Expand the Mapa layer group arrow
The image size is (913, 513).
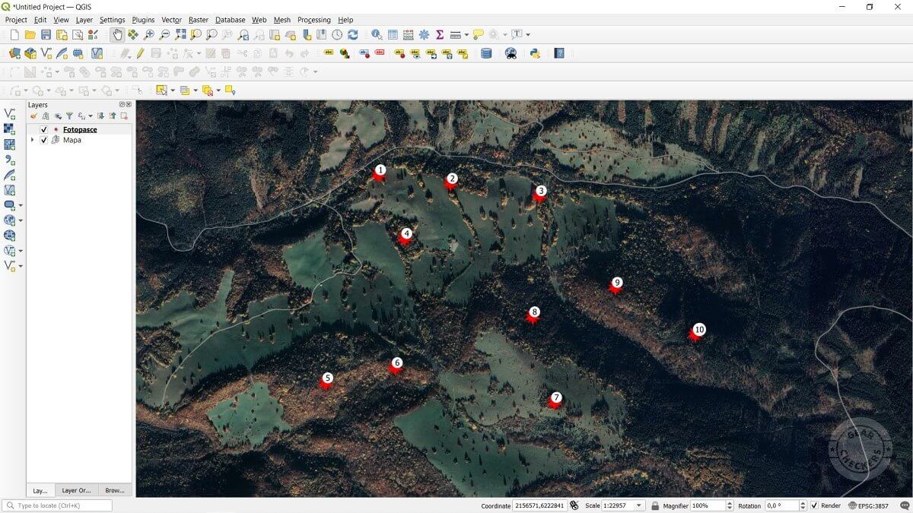32,140
